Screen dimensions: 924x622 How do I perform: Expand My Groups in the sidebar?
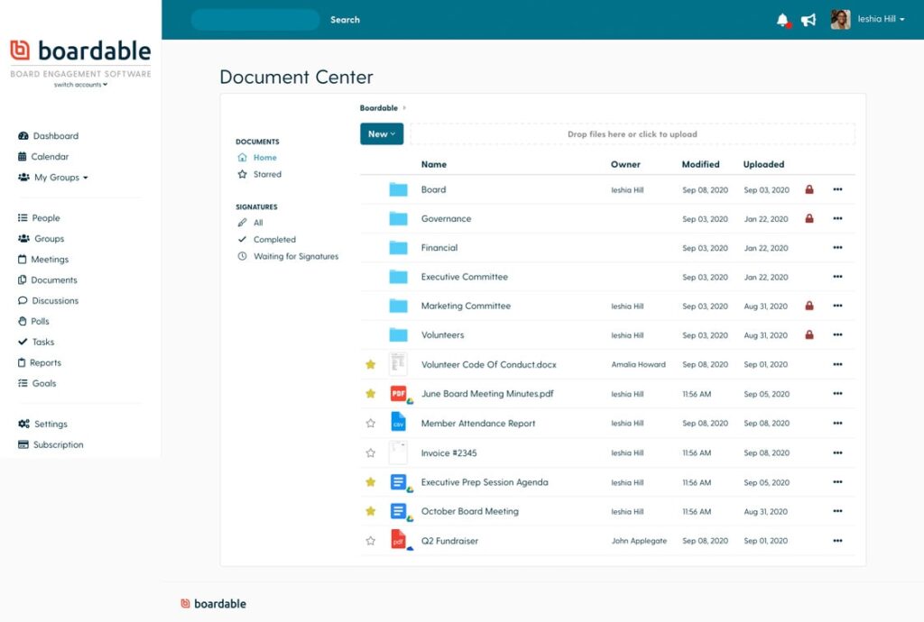tap(61, 178)
